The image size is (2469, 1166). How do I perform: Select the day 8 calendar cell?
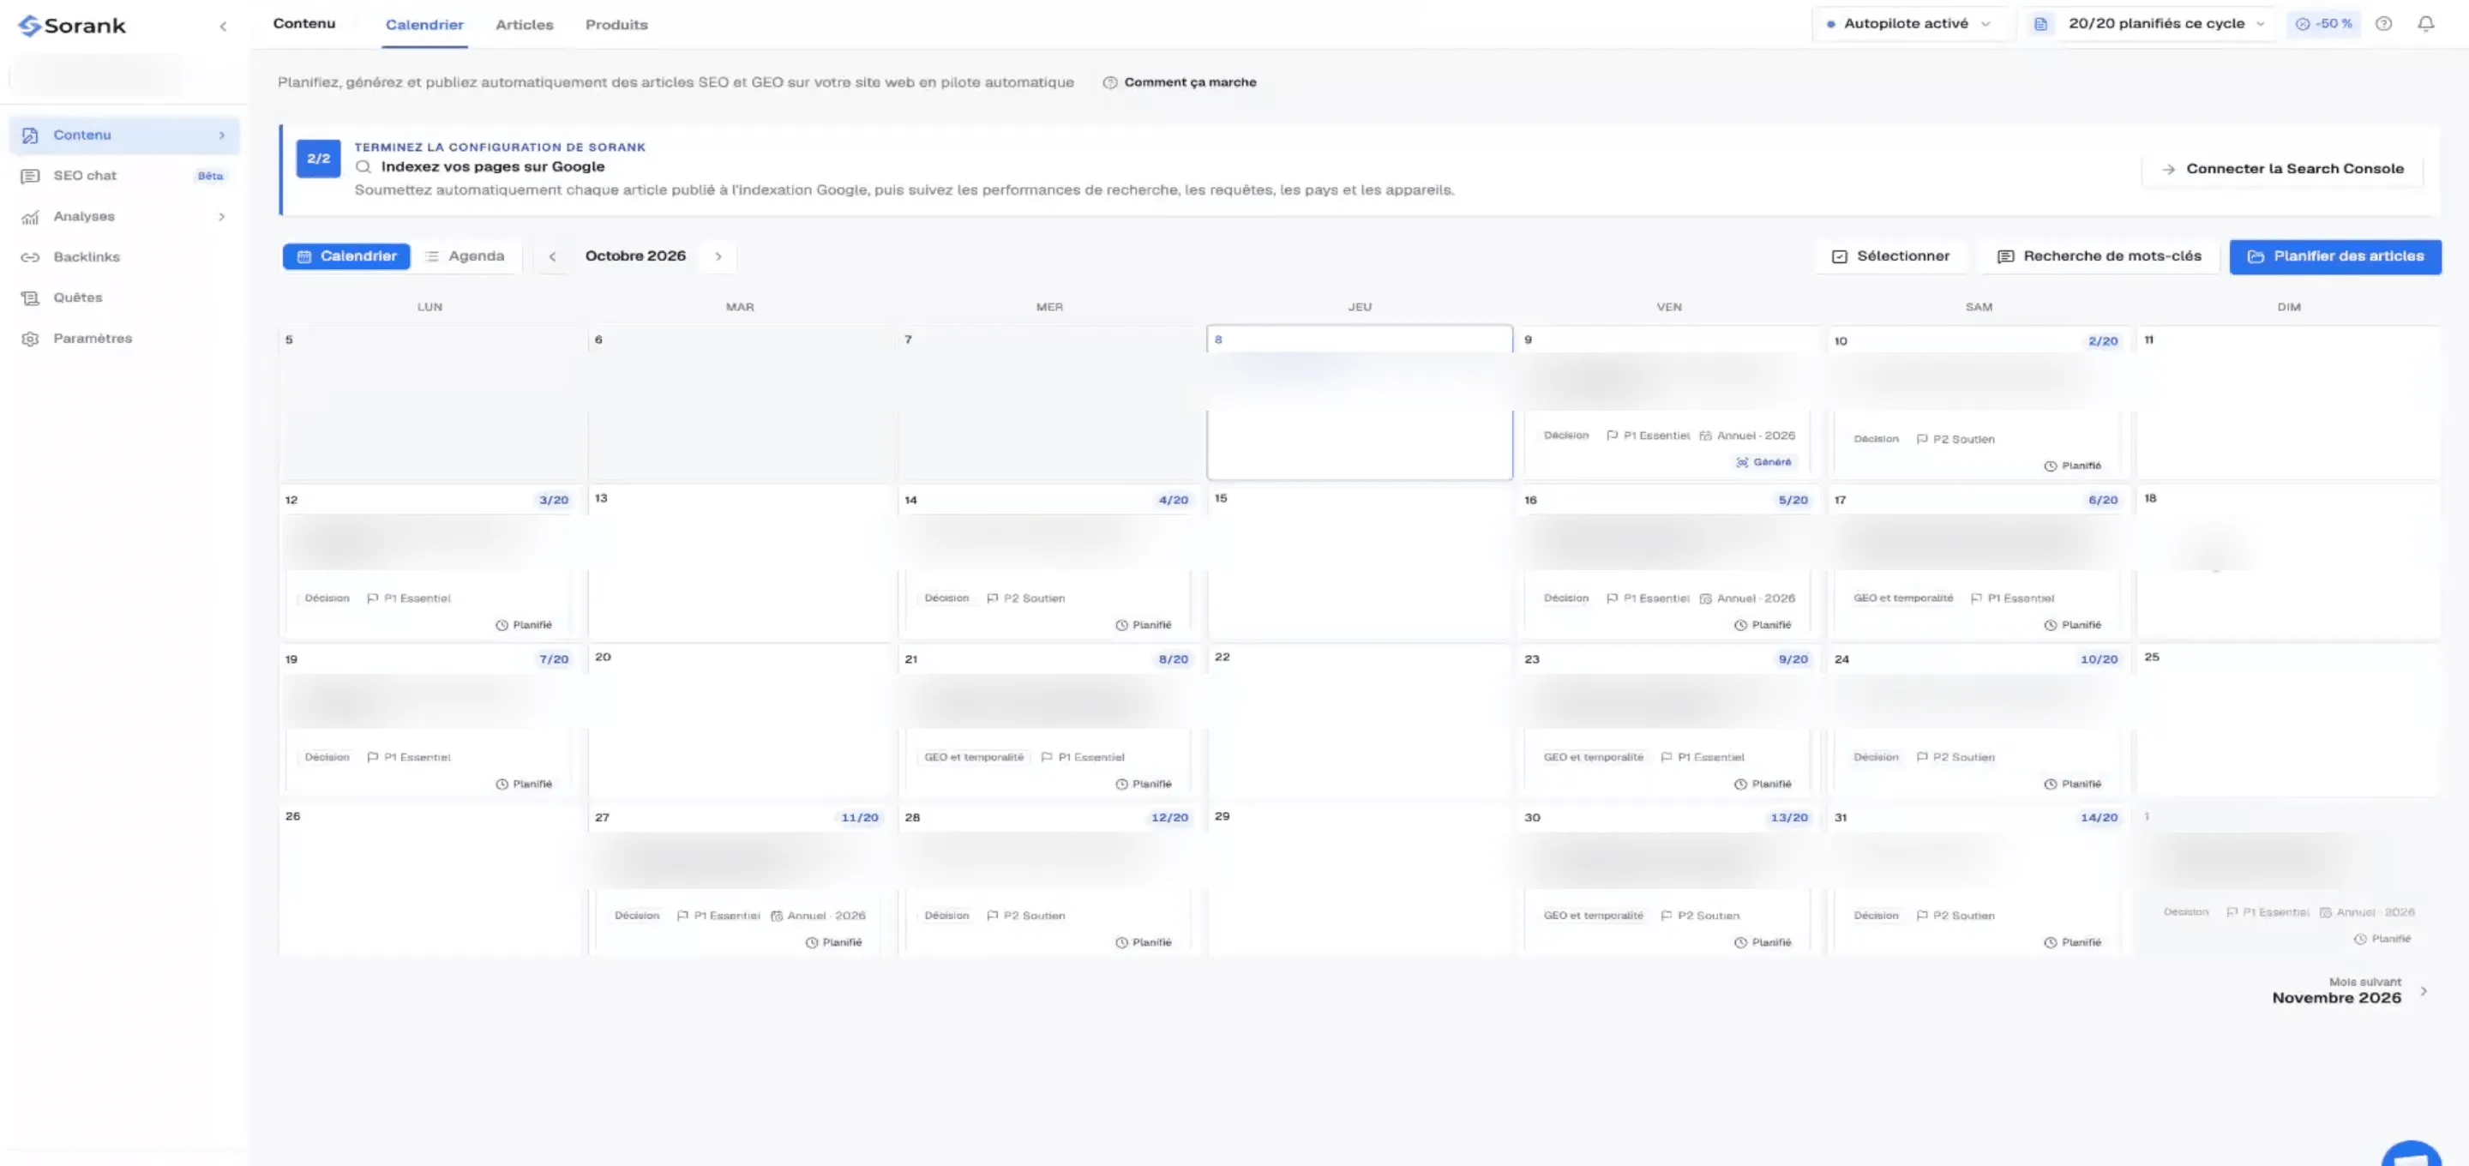(x=1359, y=403)
